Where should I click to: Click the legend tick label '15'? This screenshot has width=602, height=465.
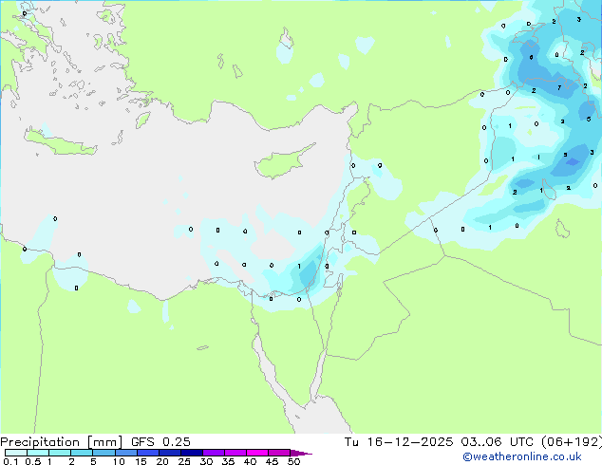pos(141,461)
